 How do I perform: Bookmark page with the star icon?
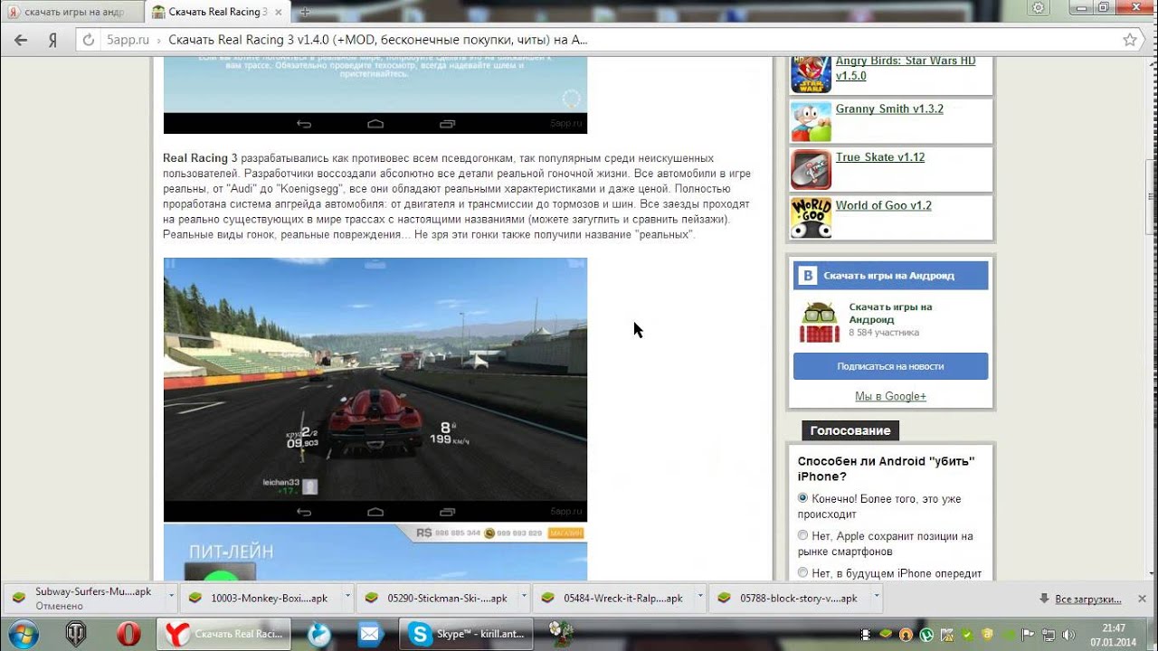coord(1129,40)
